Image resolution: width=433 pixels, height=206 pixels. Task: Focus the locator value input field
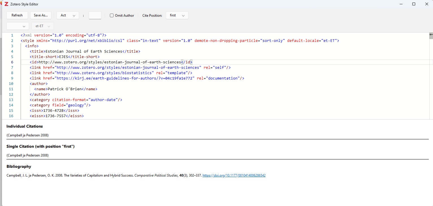tap(95, 15)
